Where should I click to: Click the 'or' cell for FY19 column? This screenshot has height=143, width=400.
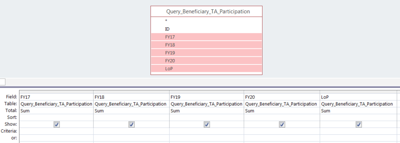pyautogui.click(x=207, y=138)
